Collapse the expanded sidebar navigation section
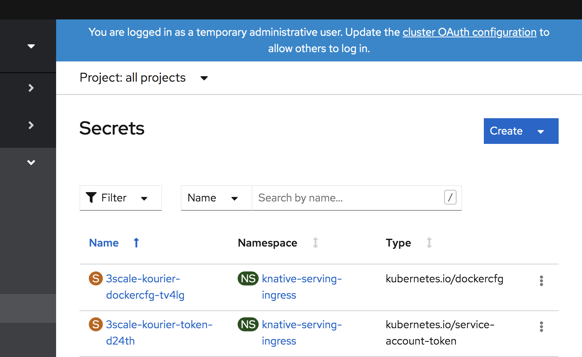The width and height of the screenshot is (582, 357). [x=31, y=163]
